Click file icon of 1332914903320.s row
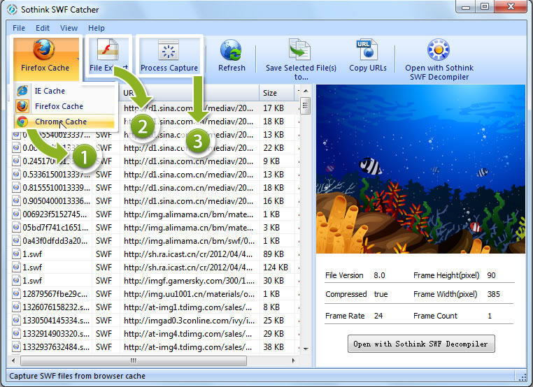 click(x=16, y=333)
